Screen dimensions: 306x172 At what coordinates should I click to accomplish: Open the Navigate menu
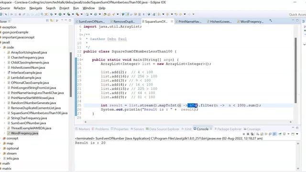[x=36, y=8]
